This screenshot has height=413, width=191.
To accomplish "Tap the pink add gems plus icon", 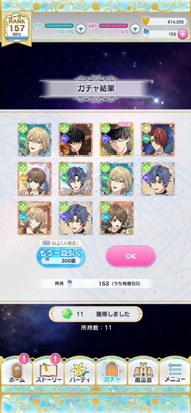I will 183,34.
